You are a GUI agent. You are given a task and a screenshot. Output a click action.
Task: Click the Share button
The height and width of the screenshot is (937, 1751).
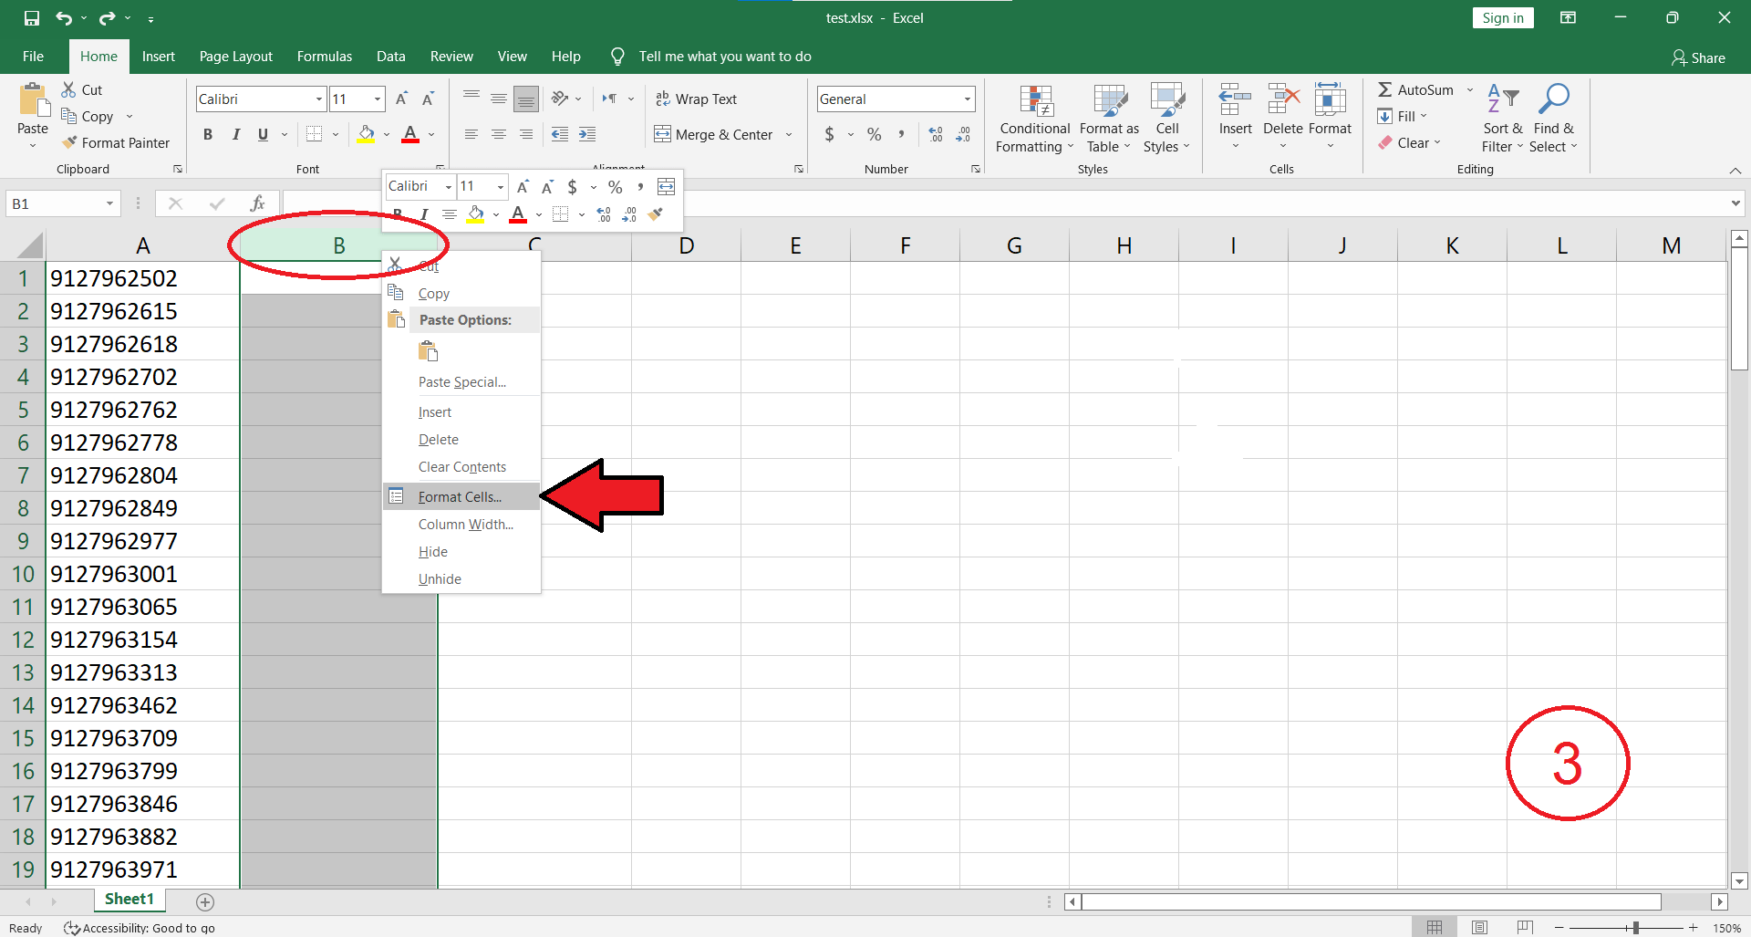click(x=1697, y=57)
